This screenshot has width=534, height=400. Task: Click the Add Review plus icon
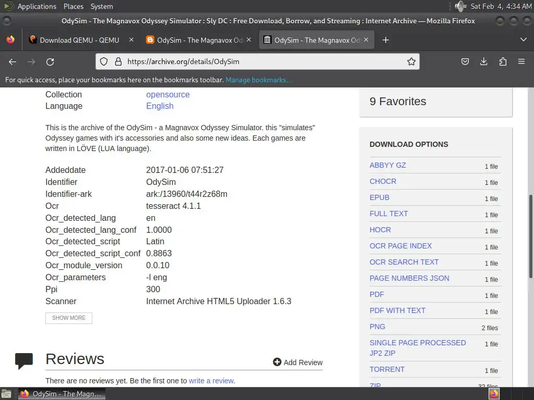coord(277,362)
